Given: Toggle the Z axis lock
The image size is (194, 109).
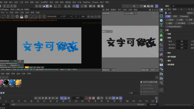Looking at the screenshot, I should click(x=11, y=6).
